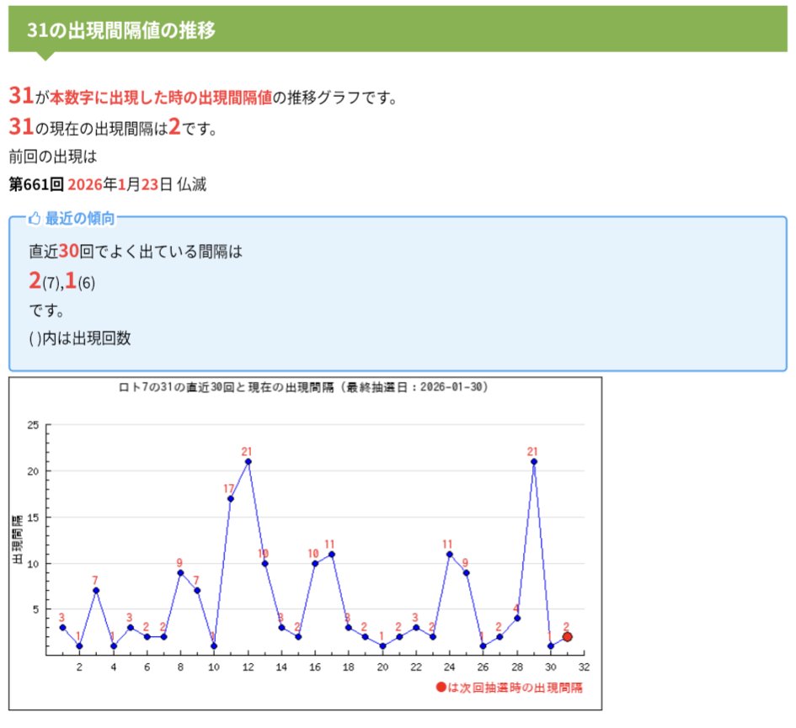Viewport: 796px width, 728px height.
Task: Click the data point labeled 17
Action: (231, 499)
